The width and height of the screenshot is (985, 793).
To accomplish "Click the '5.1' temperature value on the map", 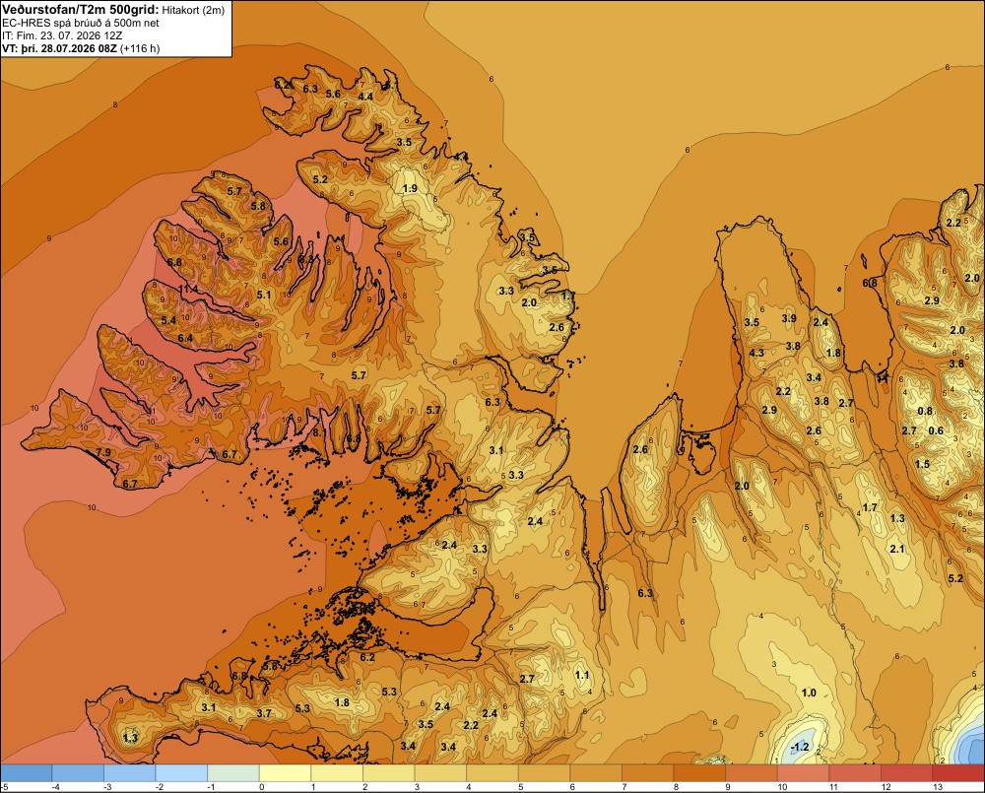I will tap(264, 295).
